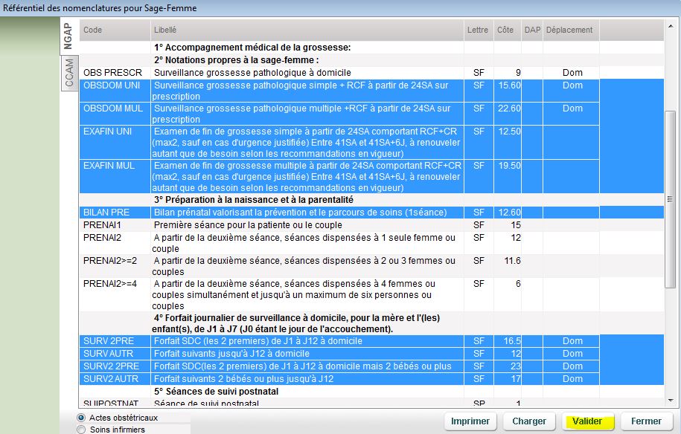Click the Déplacement column header
The width and height of the screenshot is (681, 434).
570,30
